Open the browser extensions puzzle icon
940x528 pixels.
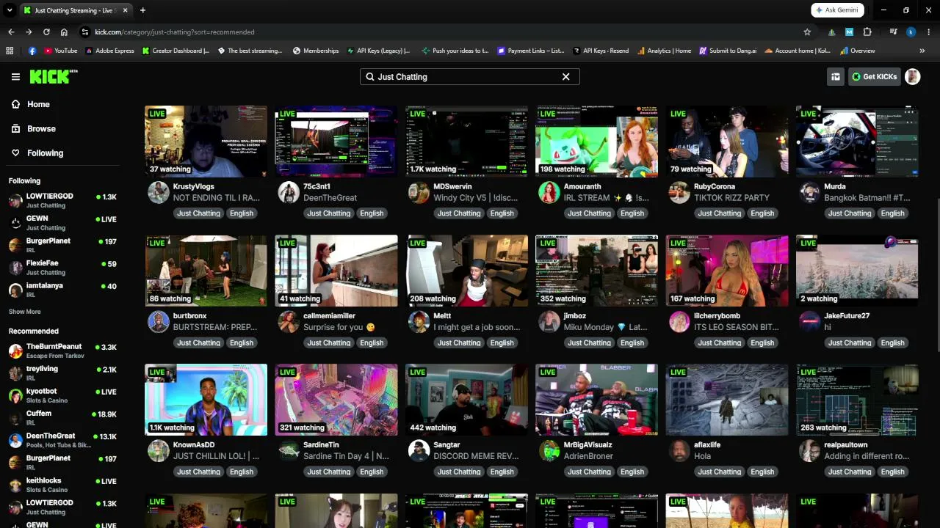[867, 32]
